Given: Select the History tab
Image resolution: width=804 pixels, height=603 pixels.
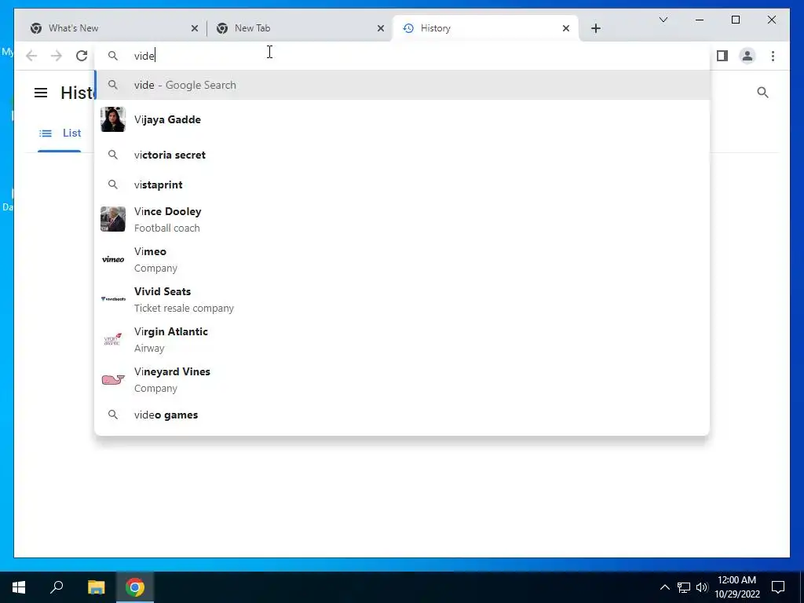Looking at the screenshot, I should 485,28.
